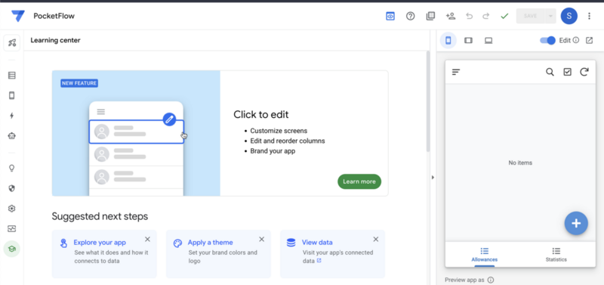This screenshot has height=285, width=604.
Task: Open the dropdown arrow beside SAVE
Action: pos(550,16)
